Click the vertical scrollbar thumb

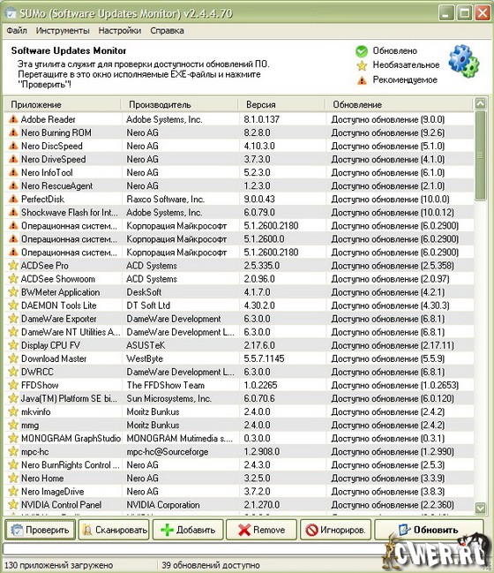481,155
